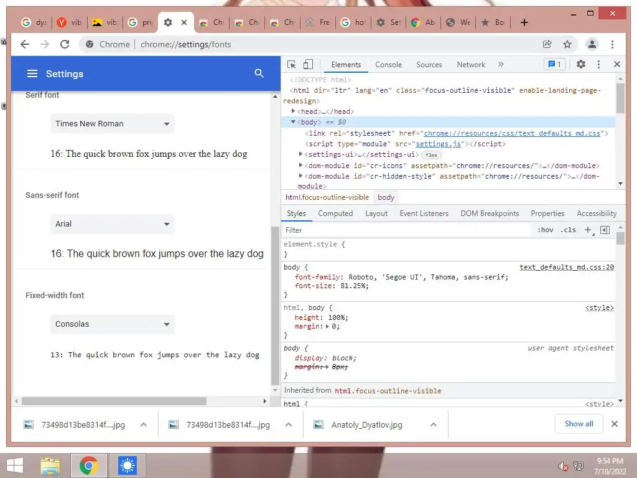Toggle .cls class editor
The height and width of the screenshot is (478, 637).
click(x=568, y=230)
